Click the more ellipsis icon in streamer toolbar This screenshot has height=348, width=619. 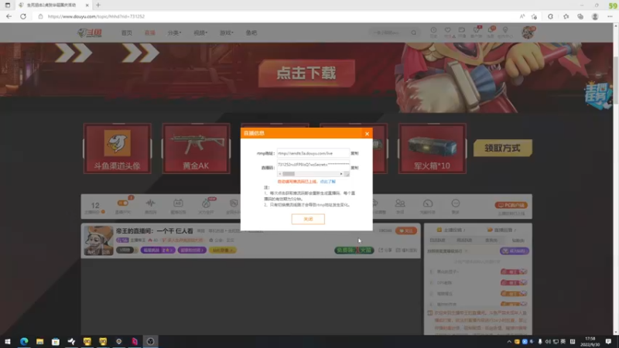456,203
